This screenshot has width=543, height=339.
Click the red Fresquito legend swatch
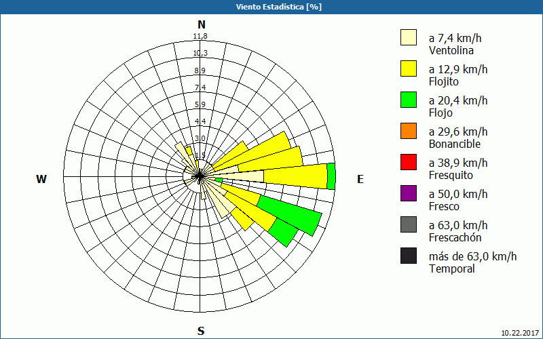point(409,162)
